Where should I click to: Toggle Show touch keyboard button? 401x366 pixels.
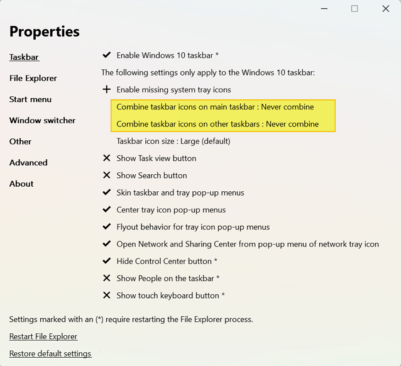coord(163,296)
